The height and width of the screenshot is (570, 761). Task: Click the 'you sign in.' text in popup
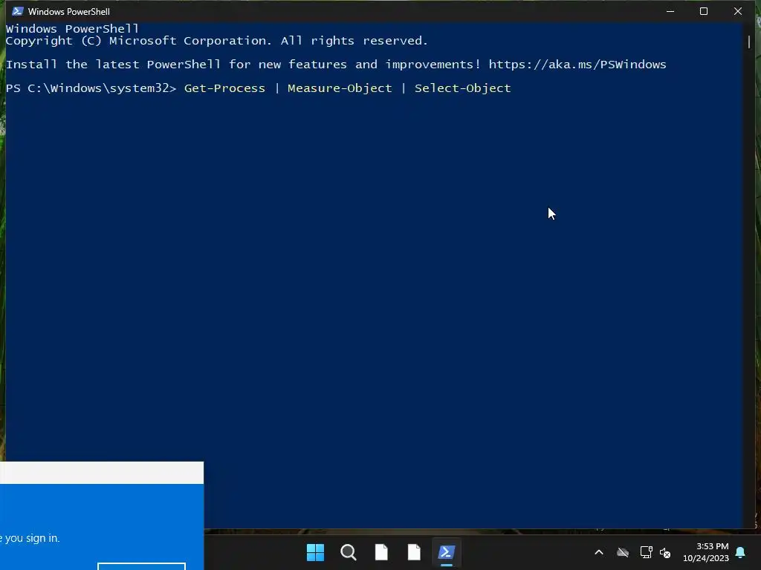(x=33, y=538)
